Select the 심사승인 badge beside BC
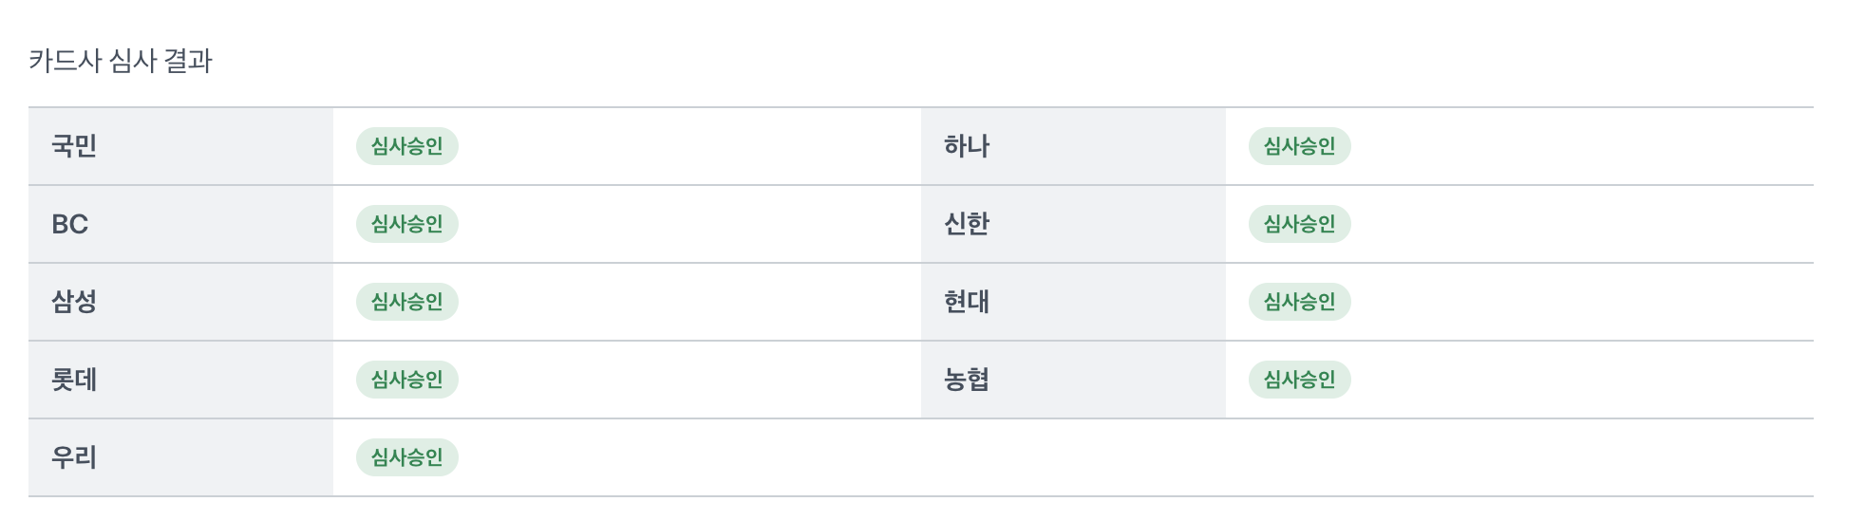This screenshot has width=1865, height=520. [x=406, y=224]
